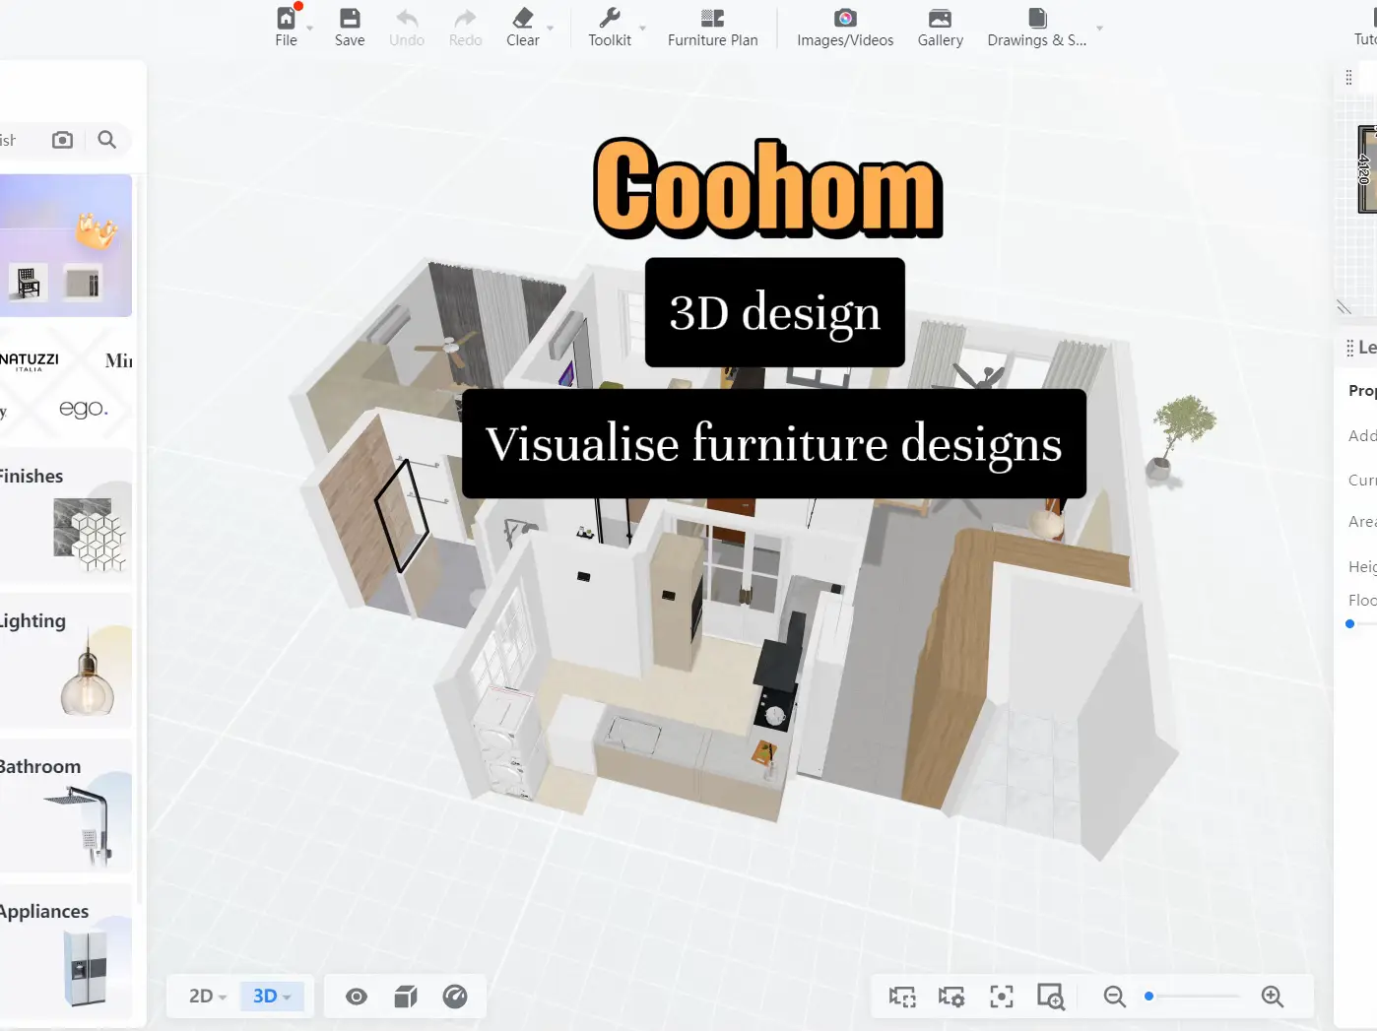
Task: Expand the Toolkit dropdown
Action: (642, 29)
